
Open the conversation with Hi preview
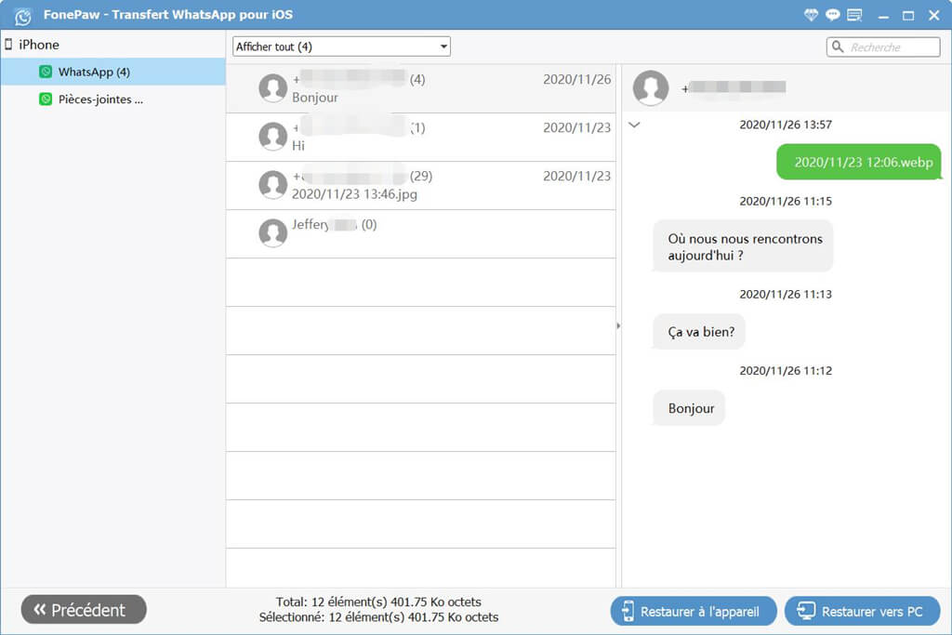coord(421,138)
